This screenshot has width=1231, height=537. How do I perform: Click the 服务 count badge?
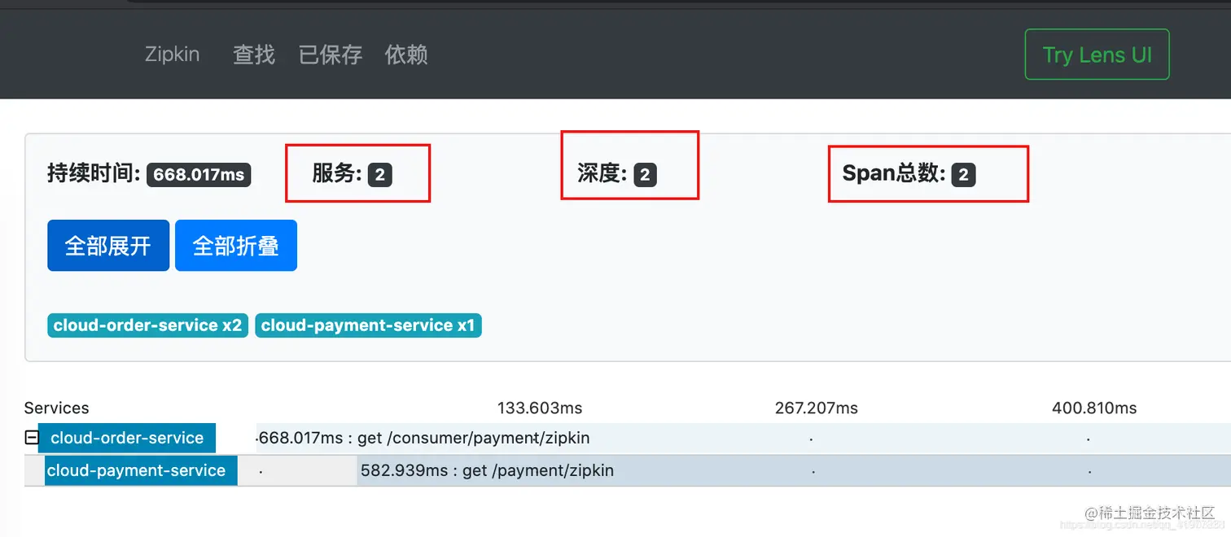click(380, 175)
